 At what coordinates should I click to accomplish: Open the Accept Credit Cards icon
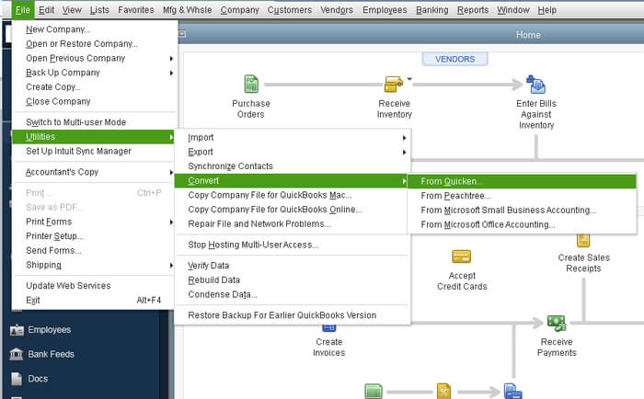point(462,257)
